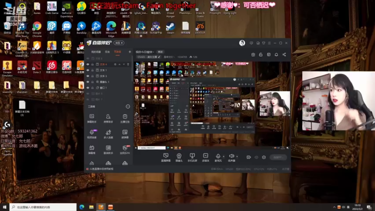Open the share icon in header
Viewport: 375px width, 211px height.
coord(284,54)
